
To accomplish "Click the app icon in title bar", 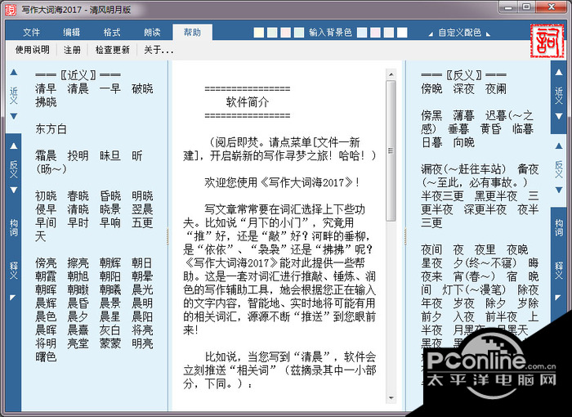I will pyautogui.click(x=11, y=10).
